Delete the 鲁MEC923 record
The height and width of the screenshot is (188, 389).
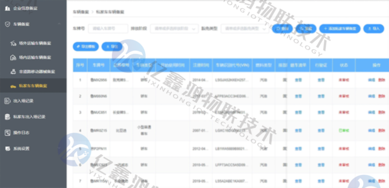pyautogui.click(x=382, y=165)
